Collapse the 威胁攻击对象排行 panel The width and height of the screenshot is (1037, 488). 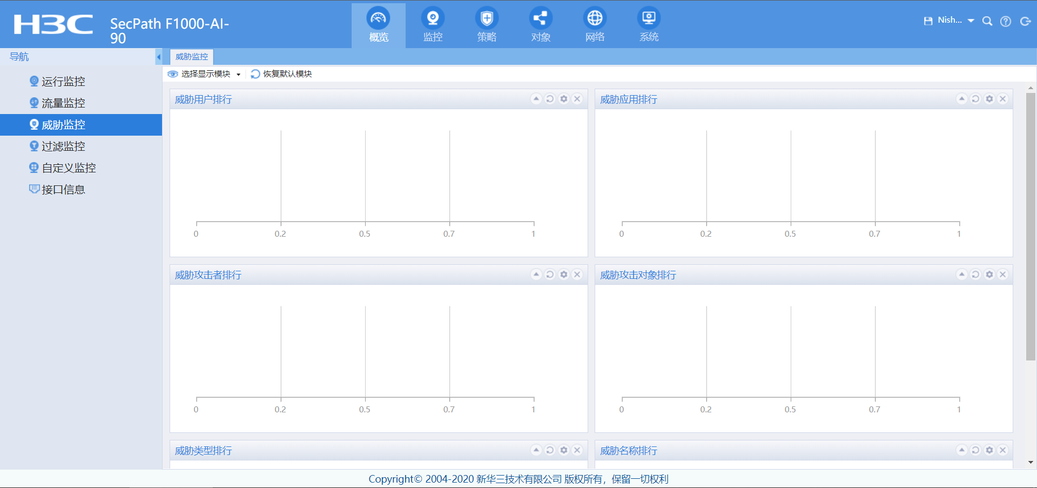coord(961,275)
